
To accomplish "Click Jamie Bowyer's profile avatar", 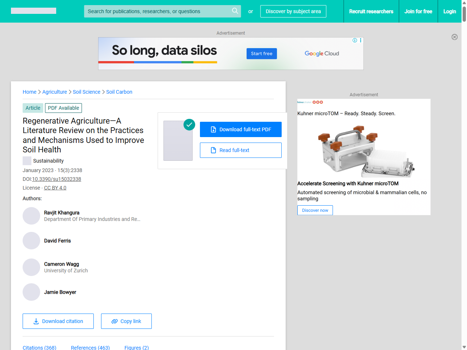I will coord(31,292).
